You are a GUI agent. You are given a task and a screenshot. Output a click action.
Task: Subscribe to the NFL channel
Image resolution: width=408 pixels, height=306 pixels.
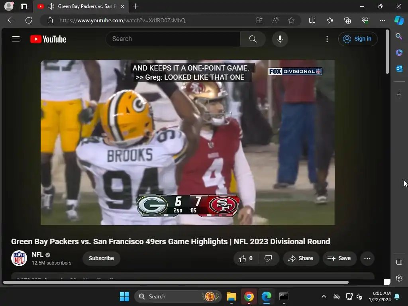click(x=101, y=258)
